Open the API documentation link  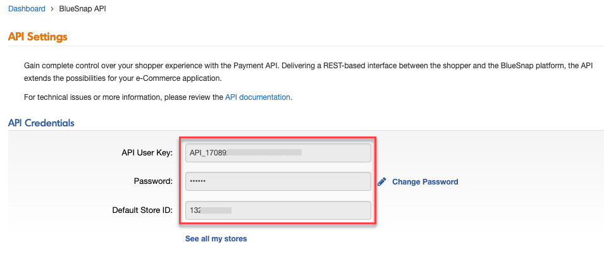[259, 97]
